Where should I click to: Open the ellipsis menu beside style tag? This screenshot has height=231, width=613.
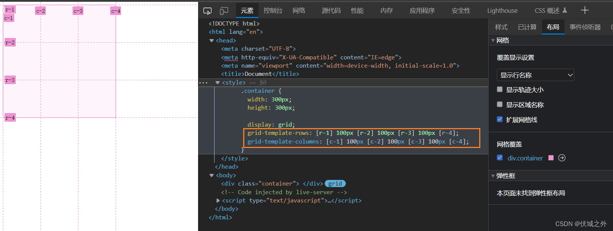[x=203, y=83]
